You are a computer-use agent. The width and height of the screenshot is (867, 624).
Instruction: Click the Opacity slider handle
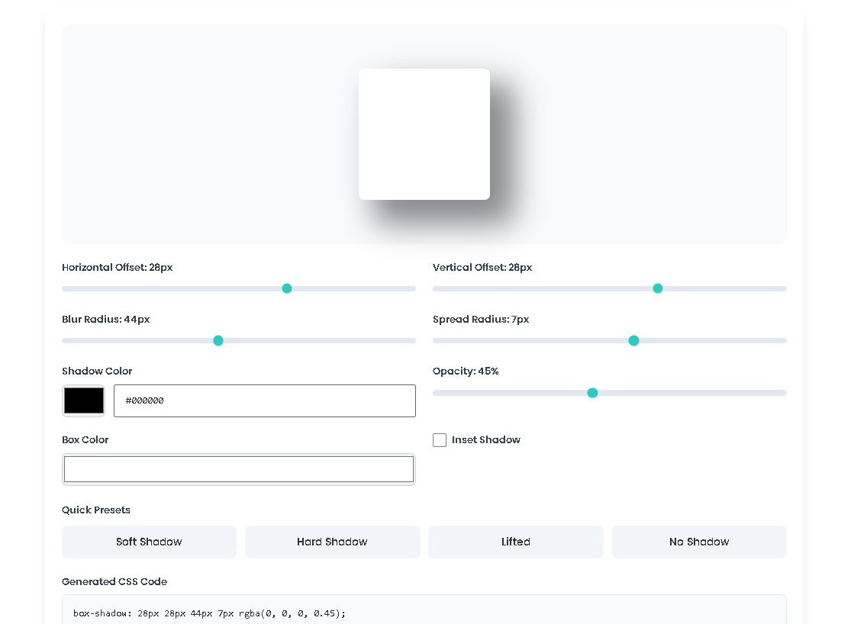pos(592,392)
